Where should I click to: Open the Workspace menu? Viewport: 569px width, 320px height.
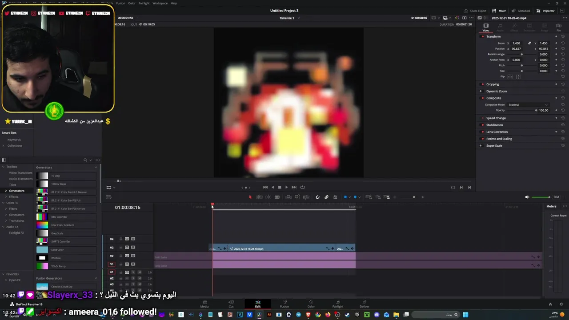160,3
